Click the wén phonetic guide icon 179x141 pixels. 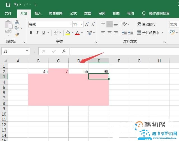(90, 33)
